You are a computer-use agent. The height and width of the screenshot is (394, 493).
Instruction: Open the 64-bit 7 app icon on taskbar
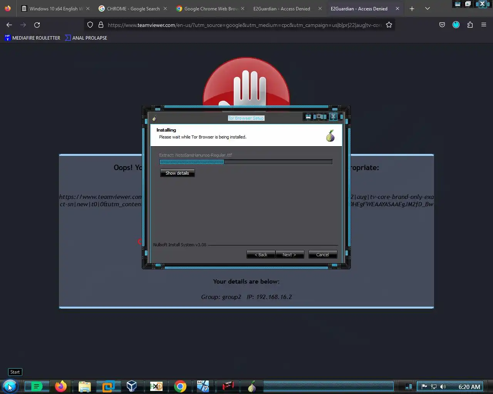click(x=203, y=386)
